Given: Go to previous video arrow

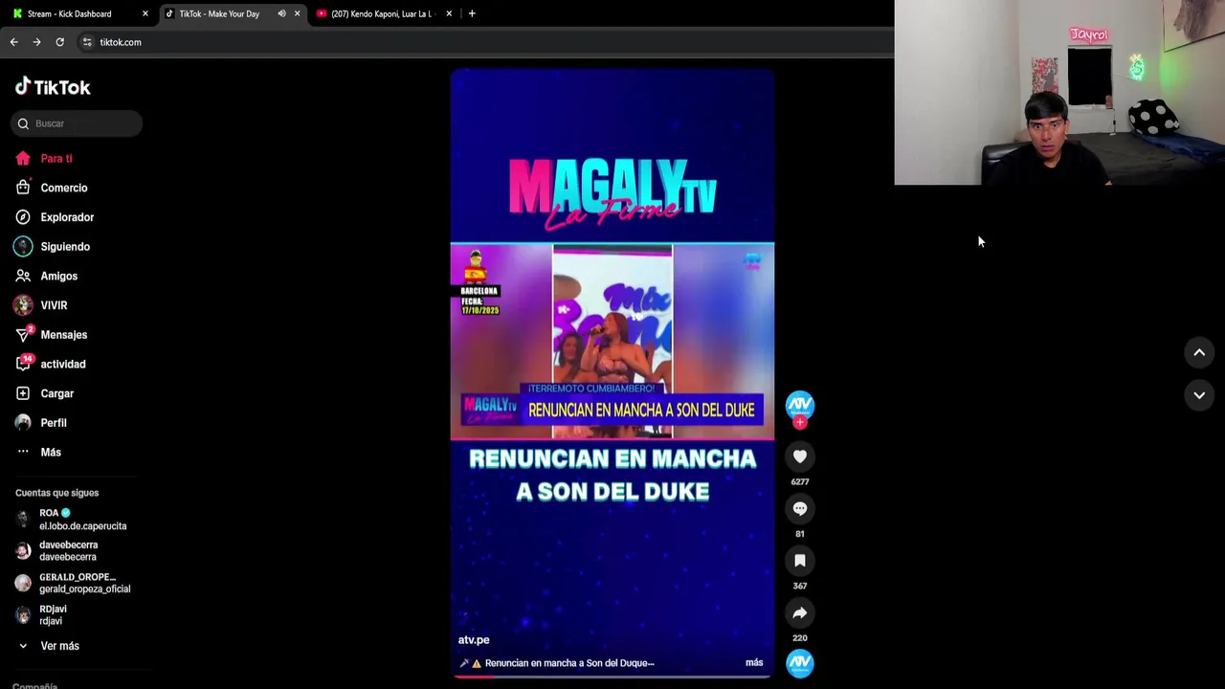Looking at the screenshot, I should click(1199, 353).
